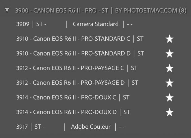Favorite star for PRO-STANDARD C profile
191x138 pixels.
point(170,39)
